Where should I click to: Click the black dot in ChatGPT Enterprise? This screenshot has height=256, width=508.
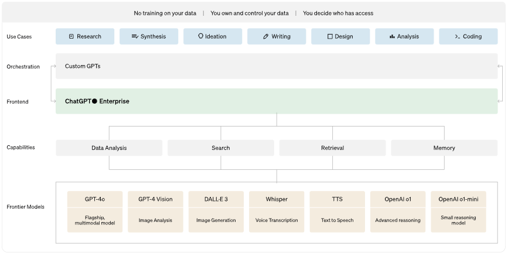(94, 101)
